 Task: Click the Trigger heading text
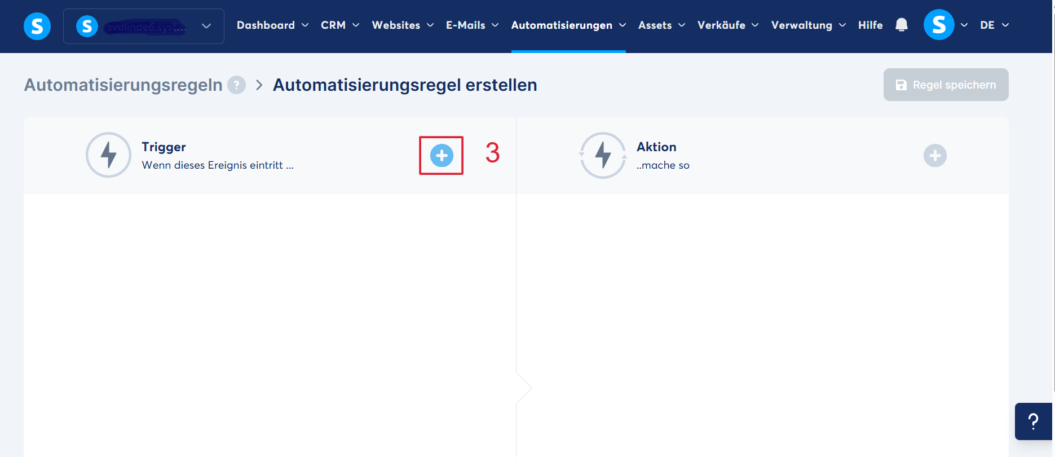pos(164,147)
